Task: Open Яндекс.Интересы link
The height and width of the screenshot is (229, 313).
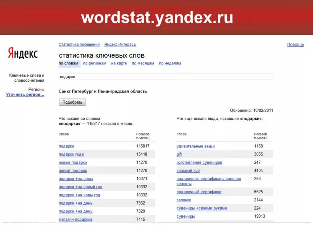Action: pyautogui.click(x=120, y=44)
